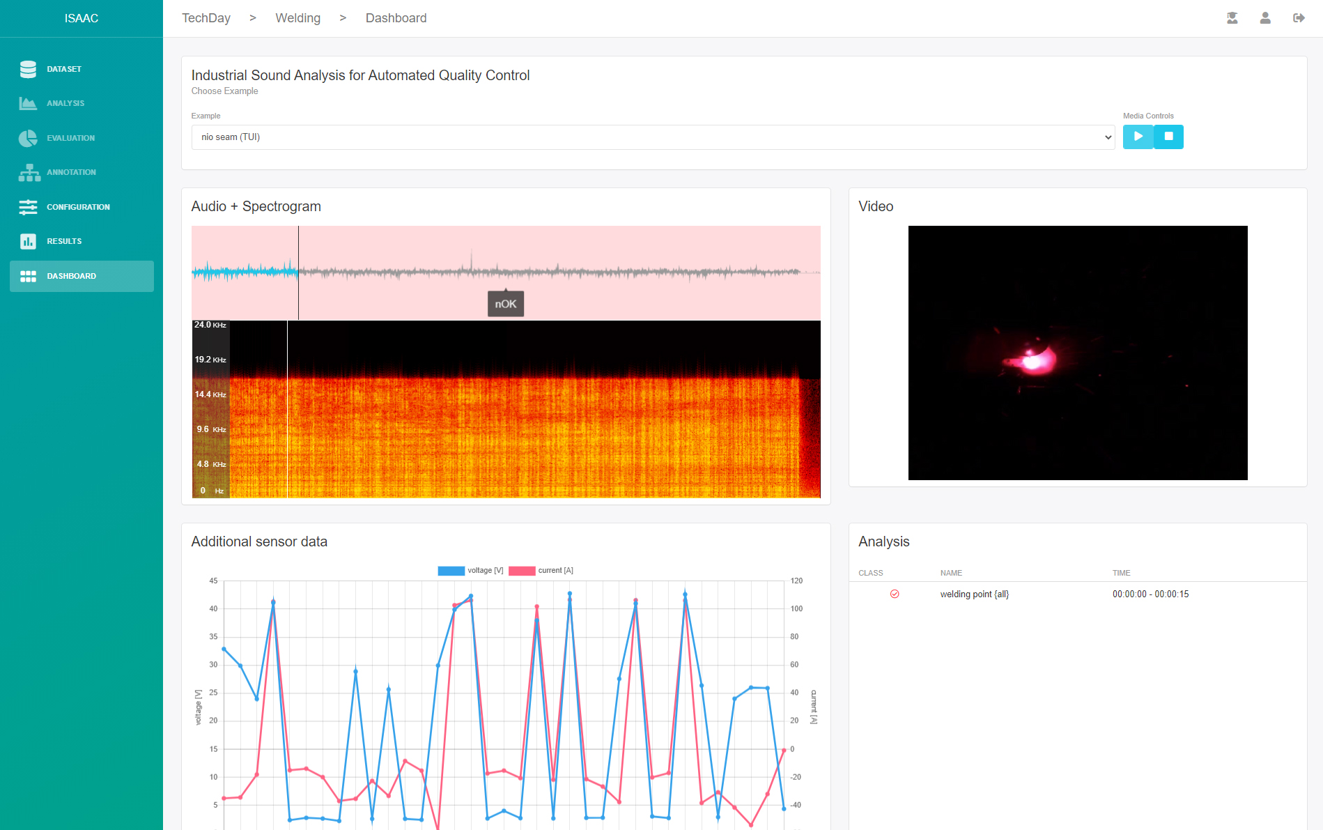1323x830 pixels.
Task: Open the Dashboard grid icon
Action: (x=29, y=276)
